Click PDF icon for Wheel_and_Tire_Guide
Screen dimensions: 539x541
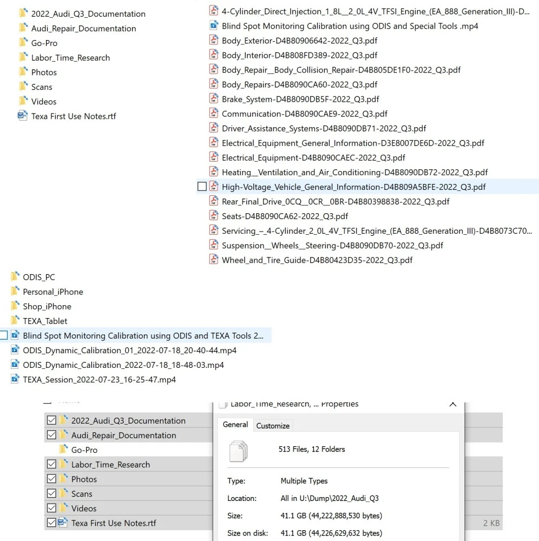[214, 260]
